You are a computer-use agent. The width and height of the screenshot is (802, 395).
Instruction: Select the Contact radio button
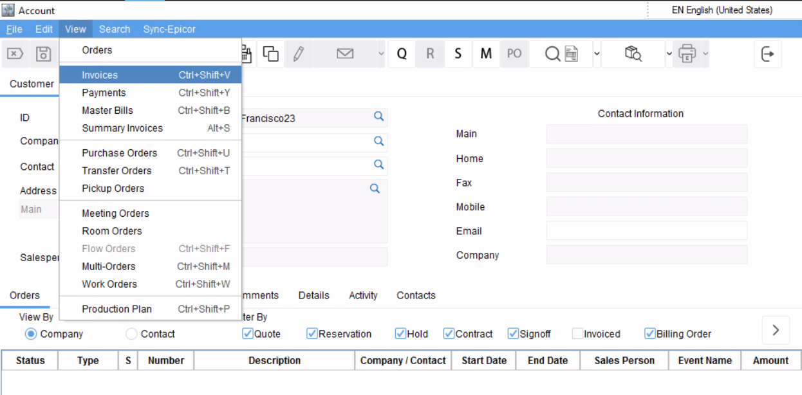click(x=131, y=334)
